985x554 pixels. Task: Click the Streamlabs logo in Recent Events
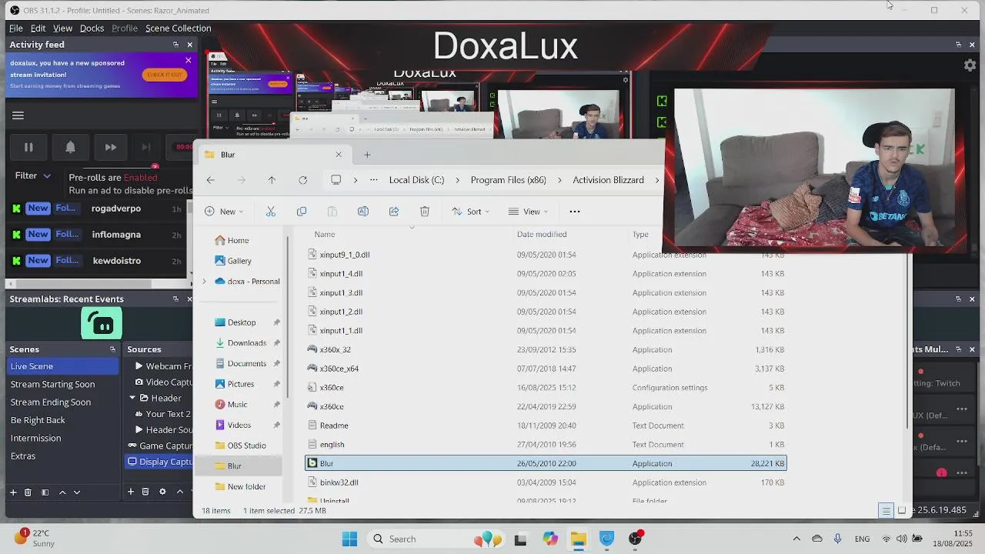coord(102,324)
